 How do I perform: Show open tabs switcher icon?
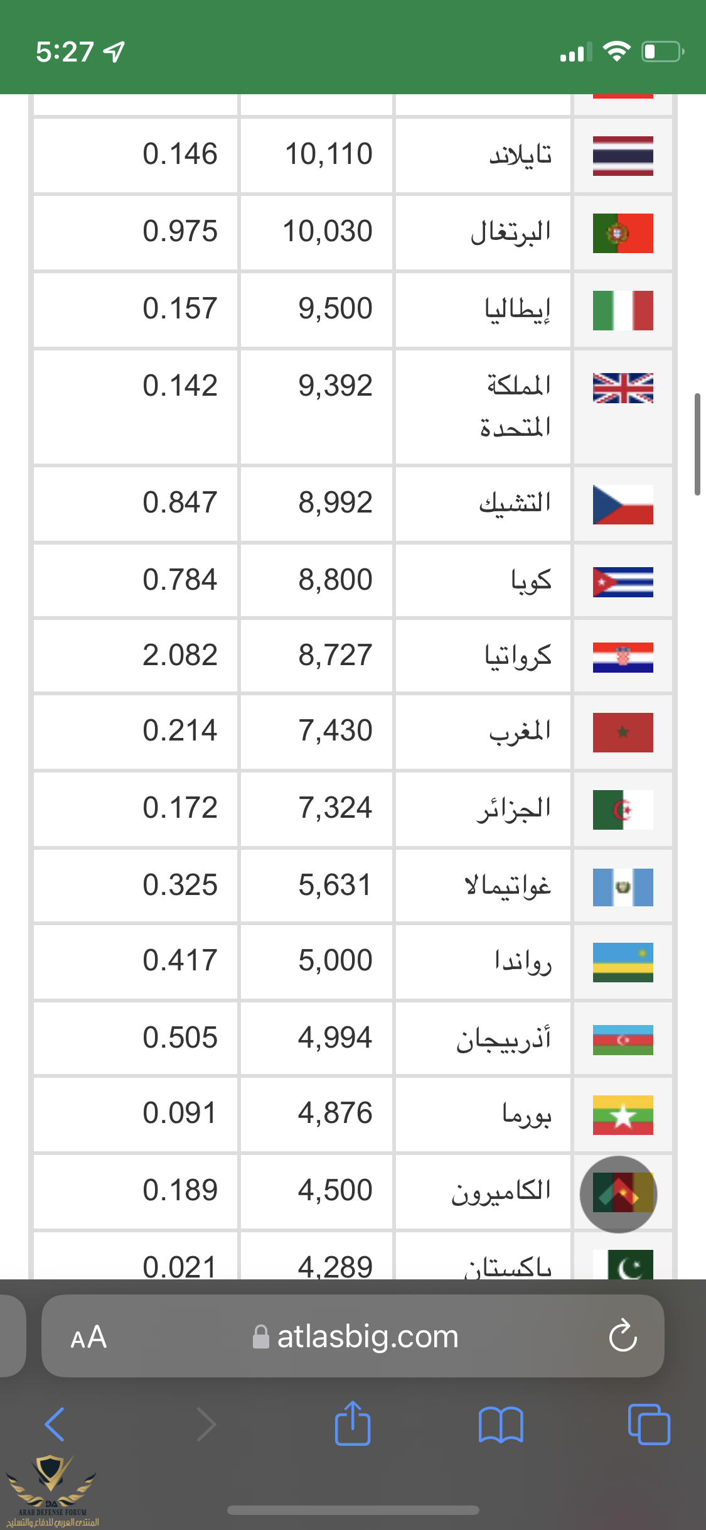point(648,1424)
